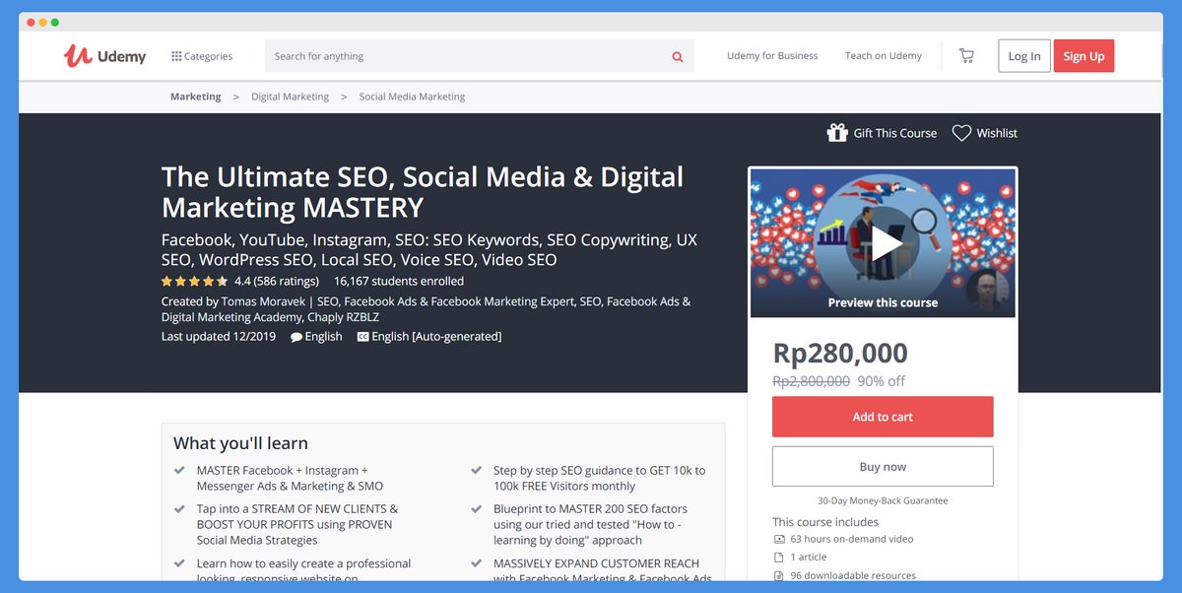Click the English speech bubble icon
Image resolution: width=1182 pixels, height=593 pixels.
pos(296,337)
